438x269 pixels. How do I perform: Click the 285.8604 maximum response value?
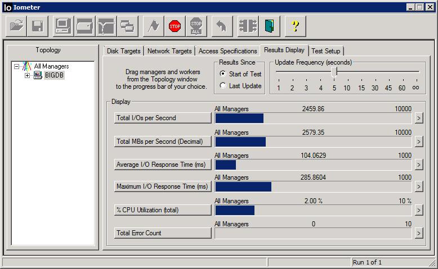[x=313, y=177]
